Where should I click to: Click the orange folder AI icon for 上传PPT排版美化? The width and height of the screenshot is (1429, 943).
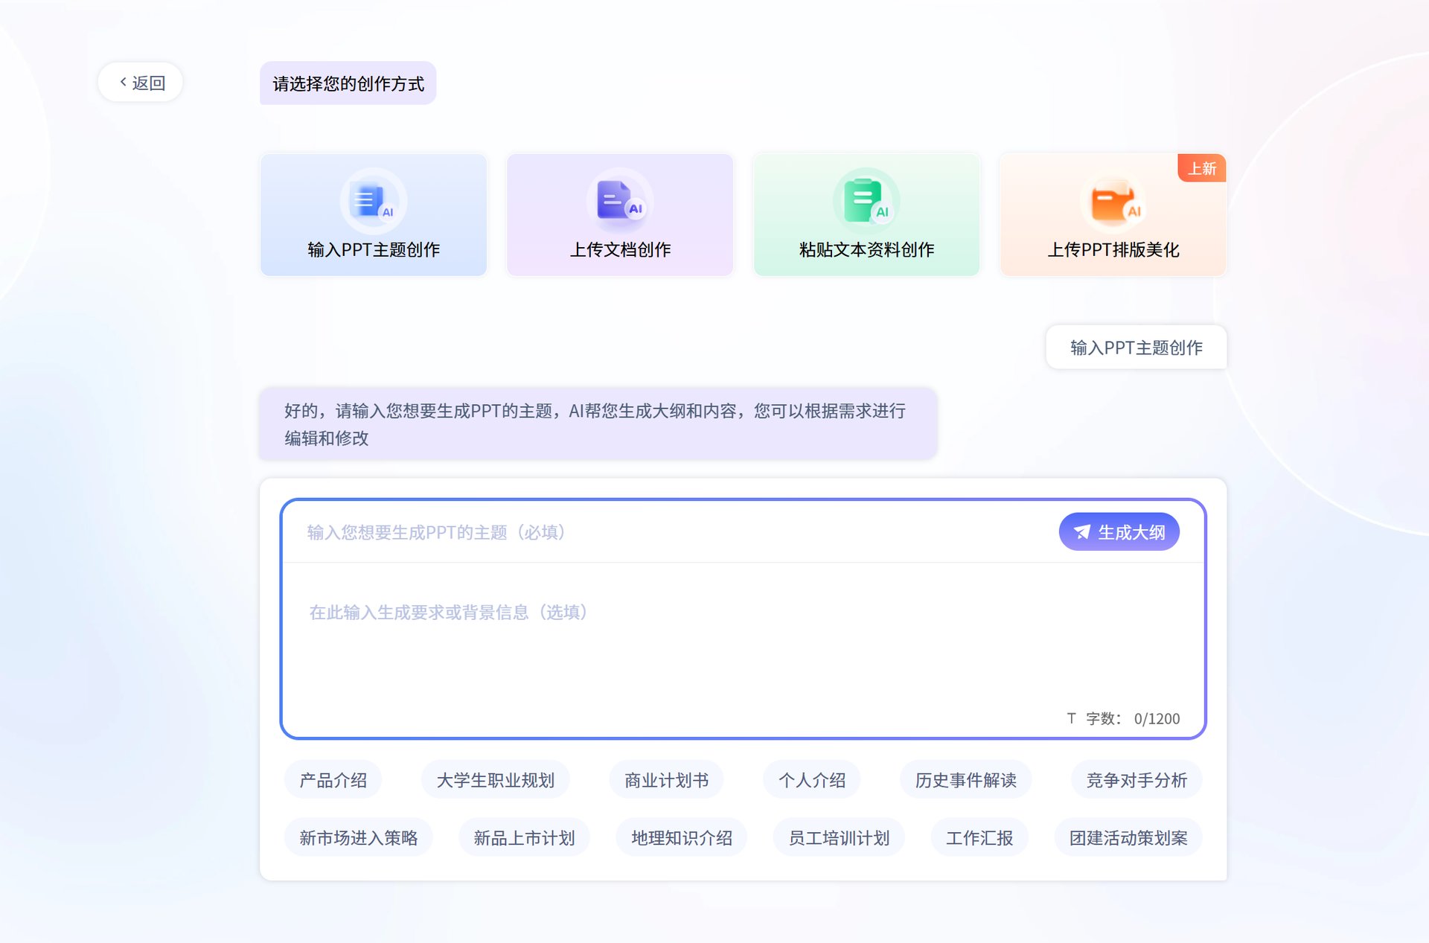tap(1113, 201)
